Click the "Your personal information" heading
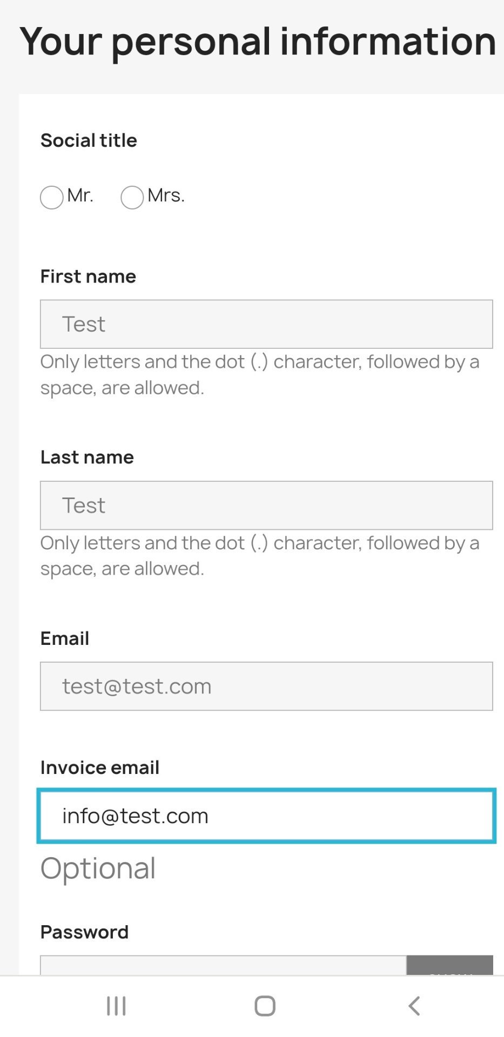Screen dimensions: 504x1037 click(x=258, y=42)
